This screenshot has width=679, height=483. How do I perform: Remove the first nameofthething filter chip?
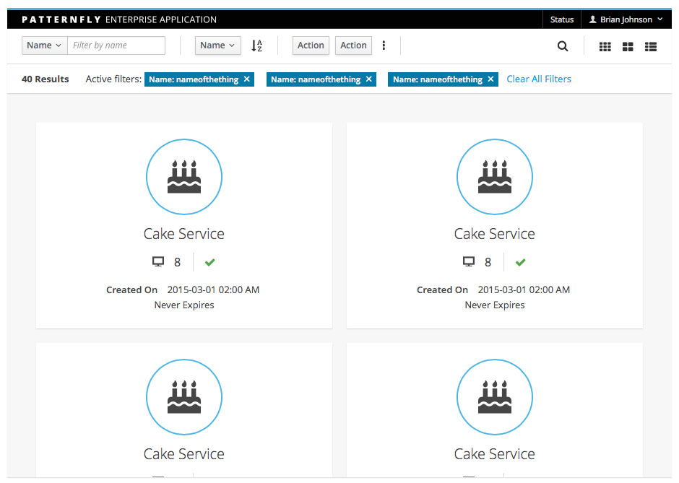(247, 79)
